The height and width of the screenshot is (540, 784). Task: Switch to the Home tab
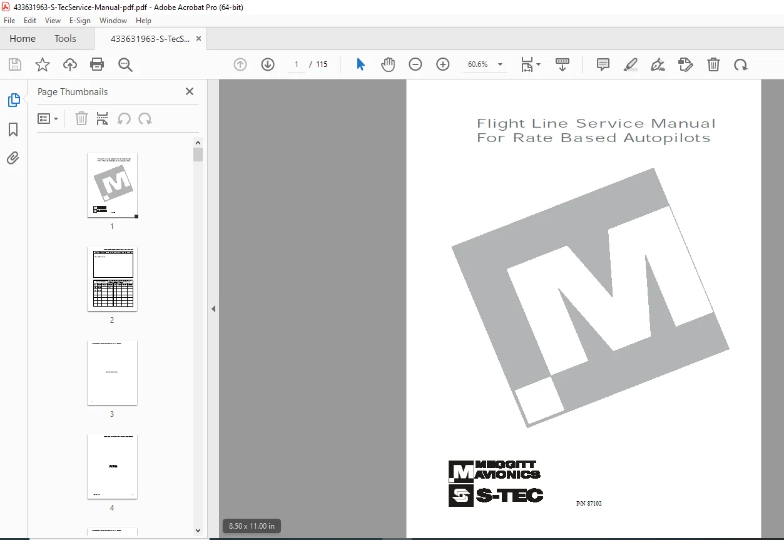pyautogui.click(x=23, y=39)
